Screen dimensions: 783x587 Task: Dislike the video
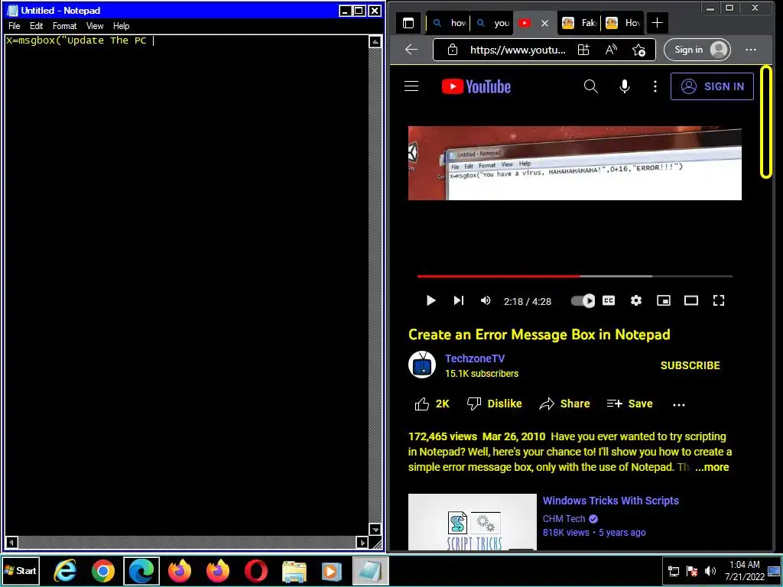pos(494,404)
